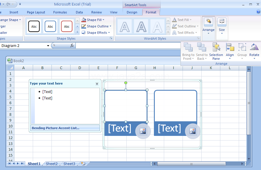This screenshot has height=170, width=261.
Task: Close the Type your text here pane
Action: pyautogui.click(x=97, y=84)
